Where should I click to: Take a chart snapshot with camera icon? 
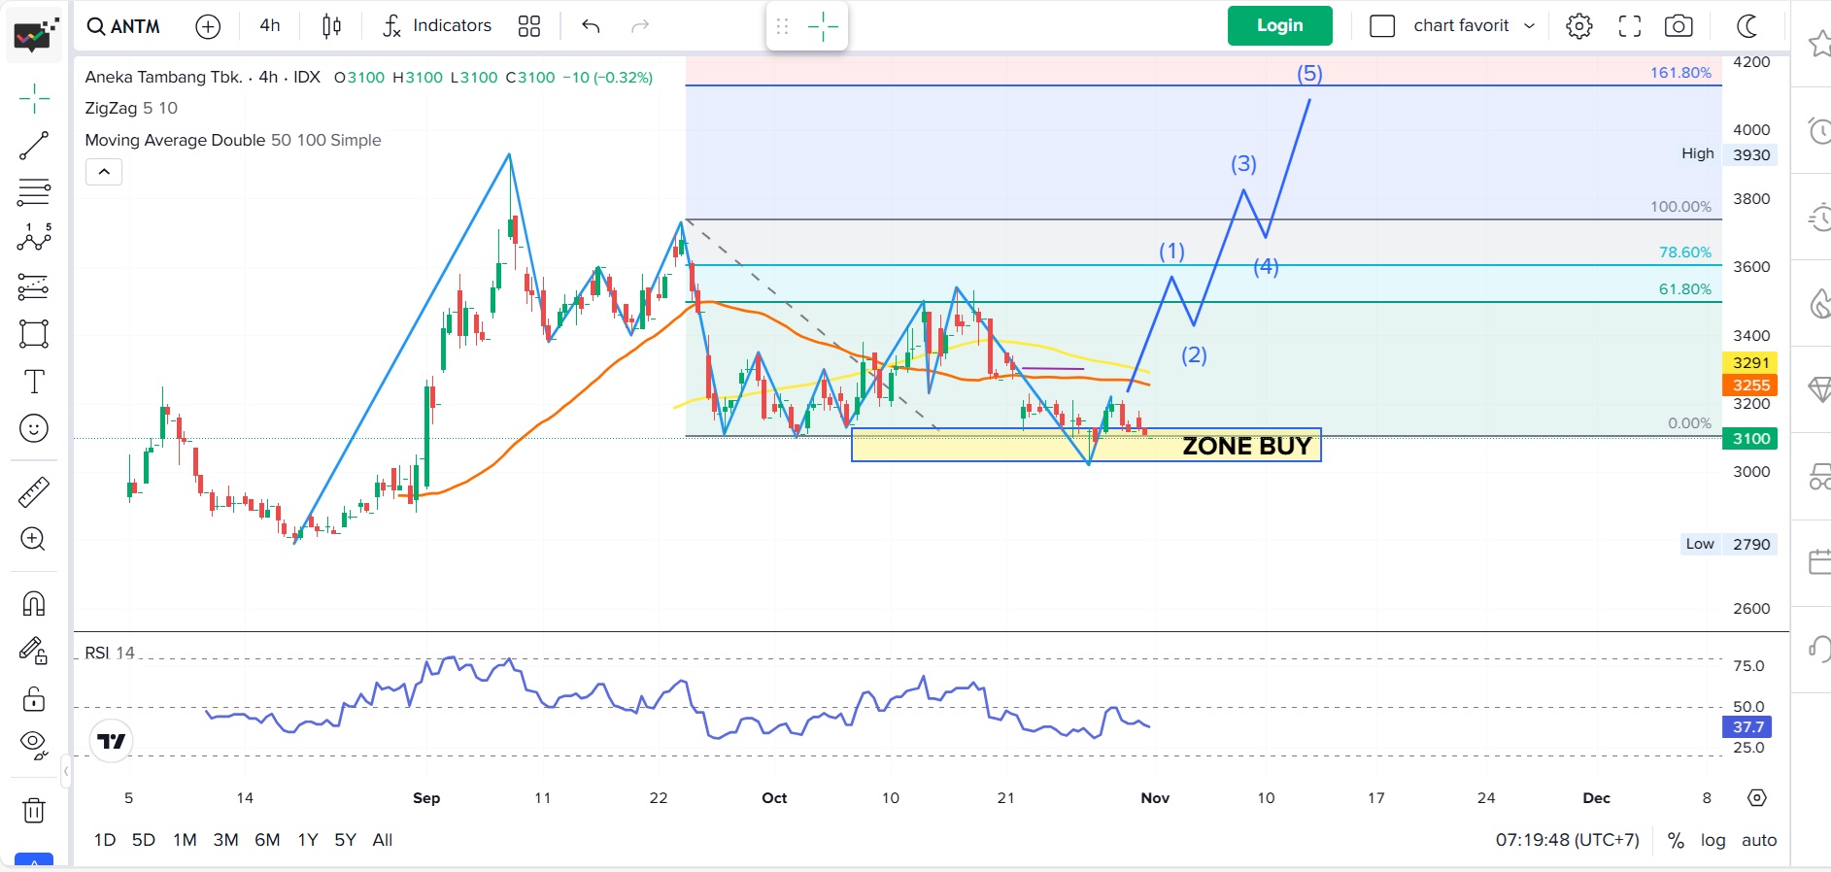pos(1678,26)
